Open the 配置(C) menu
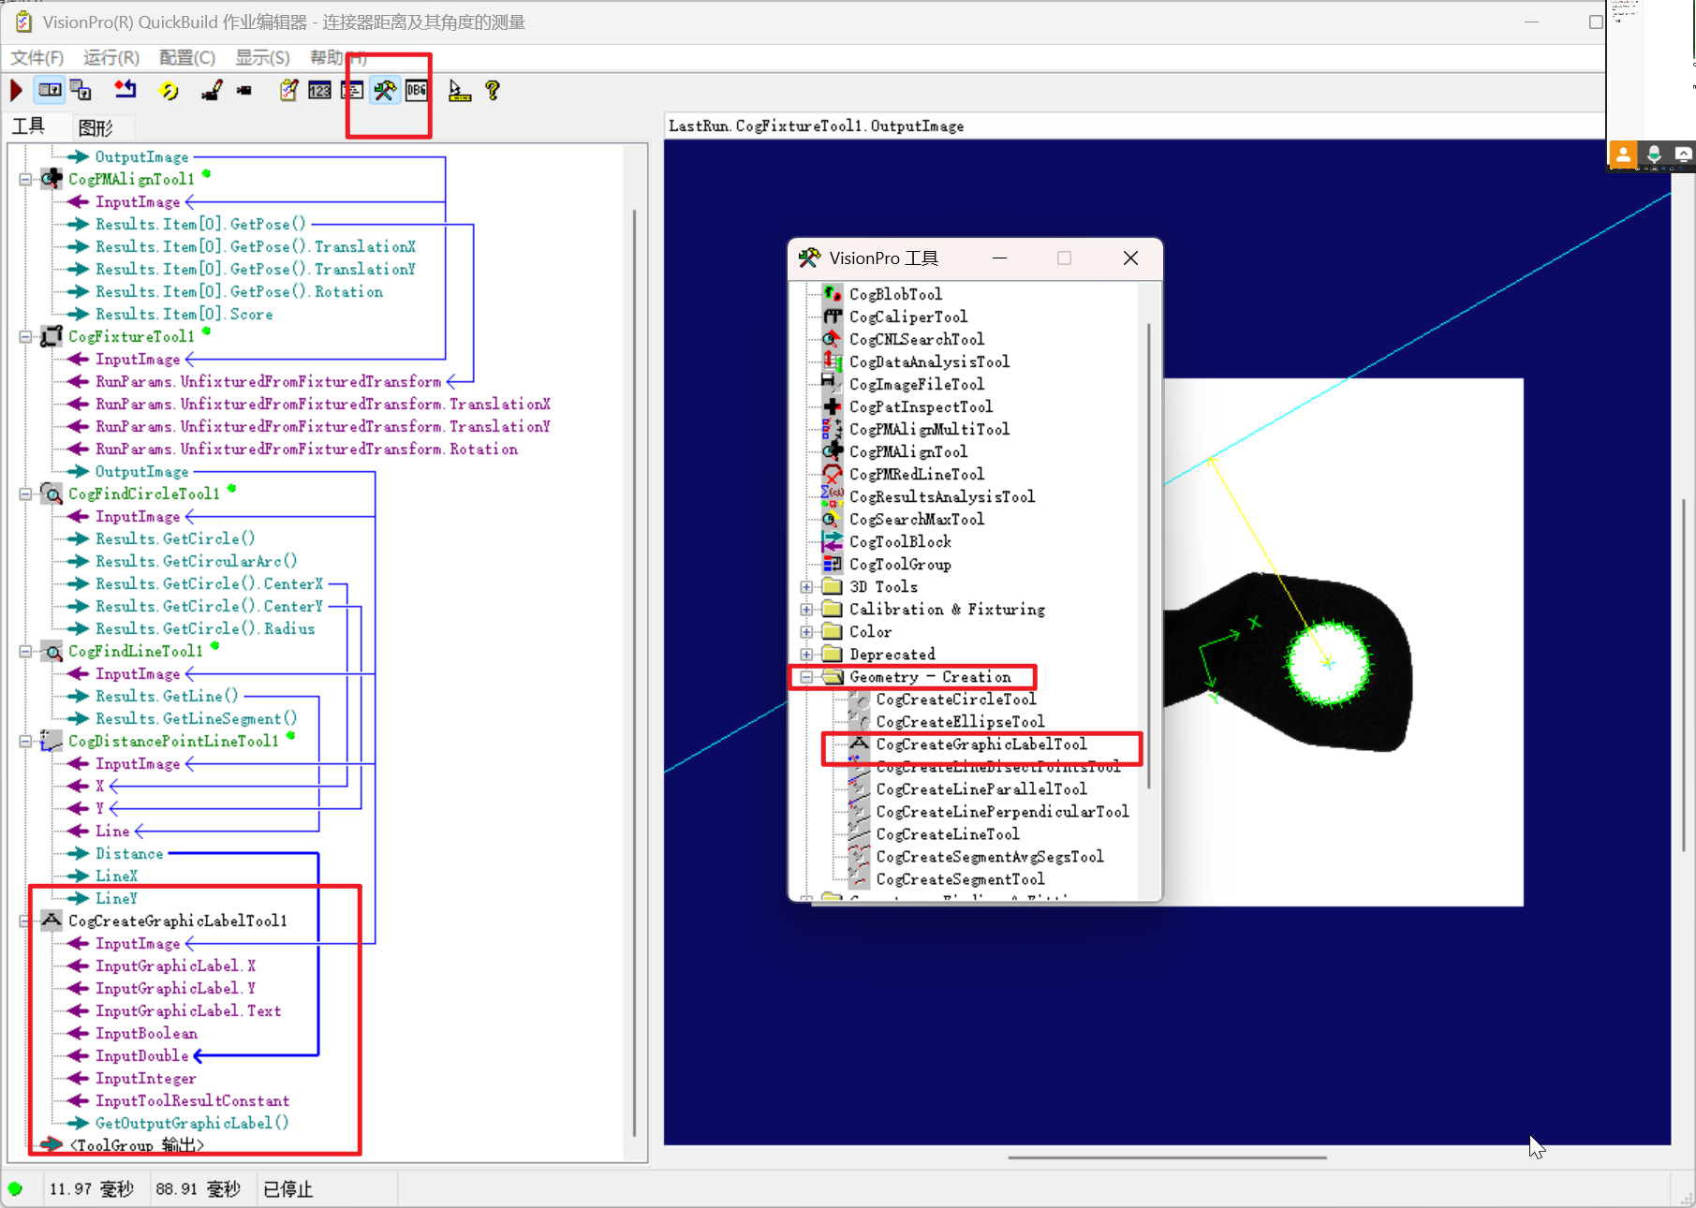This screenshot has width=1696, height=1208. 187,58
